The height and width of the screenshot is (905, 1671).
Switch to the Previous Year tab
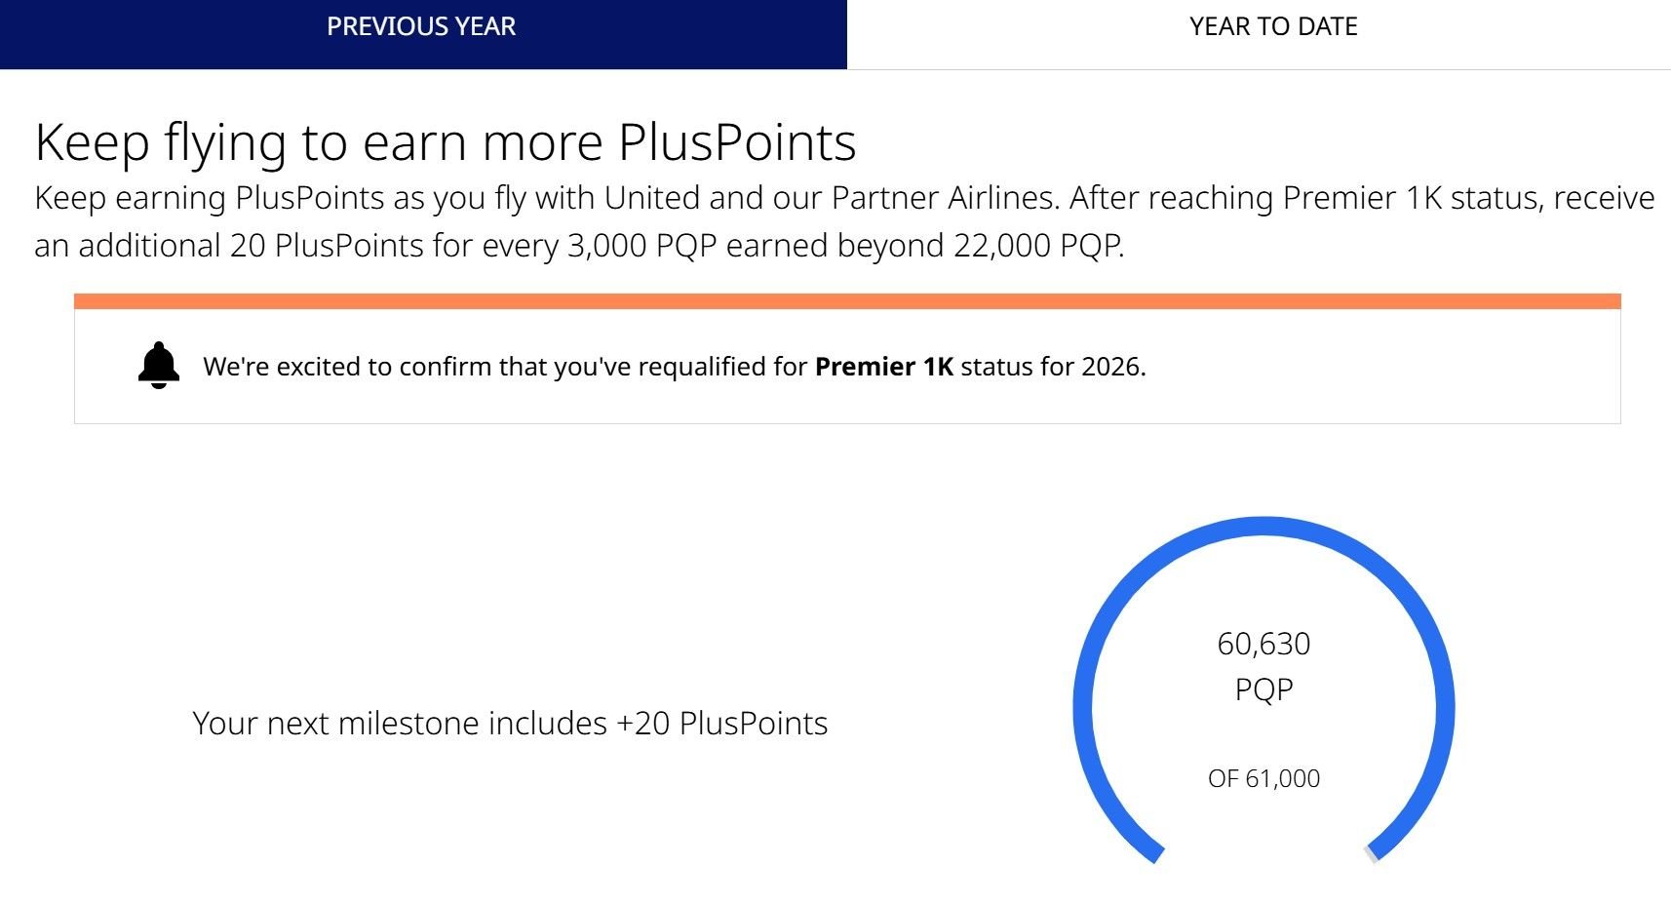tap(421, 27)
